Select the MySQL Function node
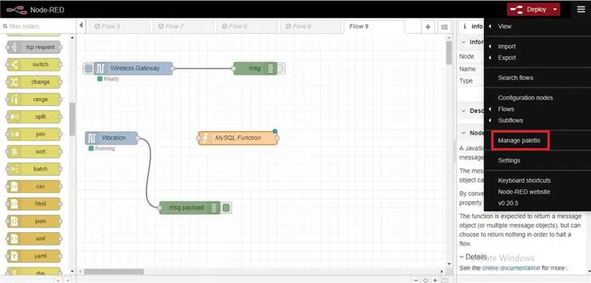 coord(238,138)
